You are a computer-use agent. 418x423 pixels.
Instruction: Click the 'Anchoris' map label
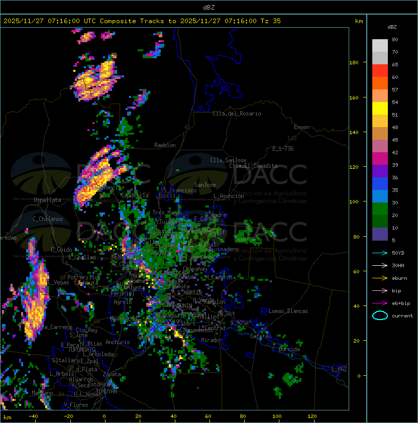[118, 342]
